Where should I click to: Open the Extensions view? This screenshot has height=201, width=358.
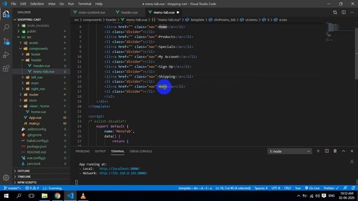(x=6, y=68)
